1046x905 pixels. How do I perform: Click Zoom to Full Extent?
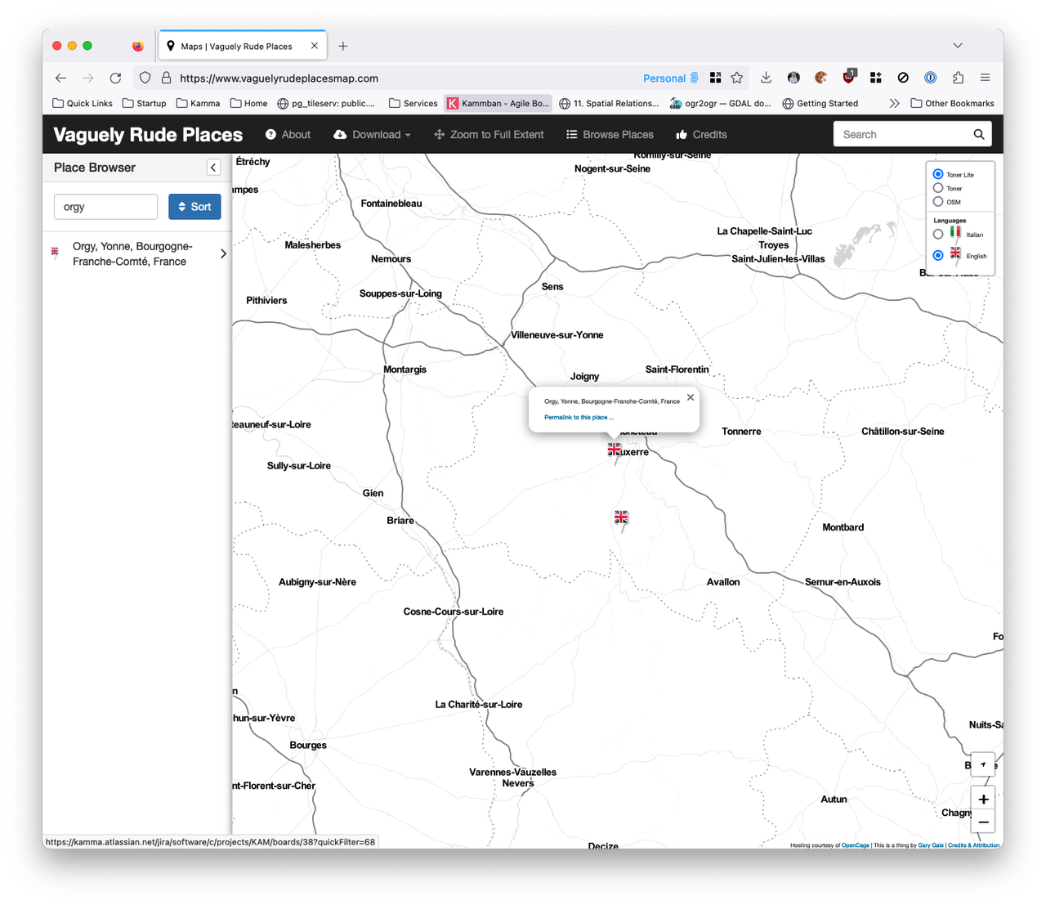pos(489,135)
